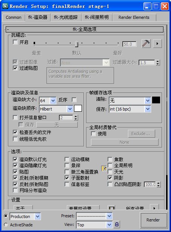Switch to the fR-间接照明 tab
171x232 pixels.
point(97,17)
